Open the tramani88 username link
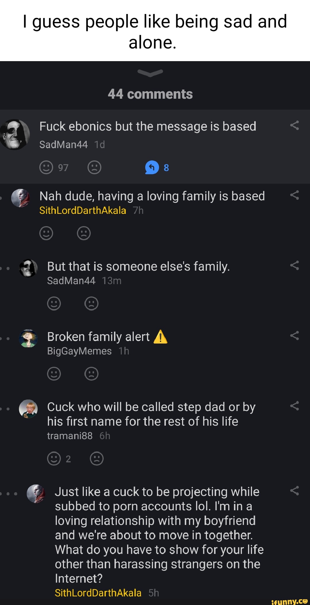 pyautogui.click(x=70, y=436)
